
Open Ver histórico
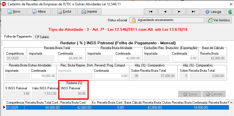219,20
